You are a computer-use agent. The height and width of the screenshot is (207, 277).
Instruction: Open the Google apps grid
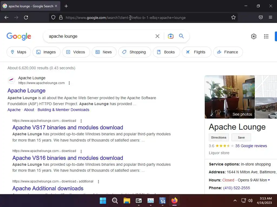[x=266, y=36]
